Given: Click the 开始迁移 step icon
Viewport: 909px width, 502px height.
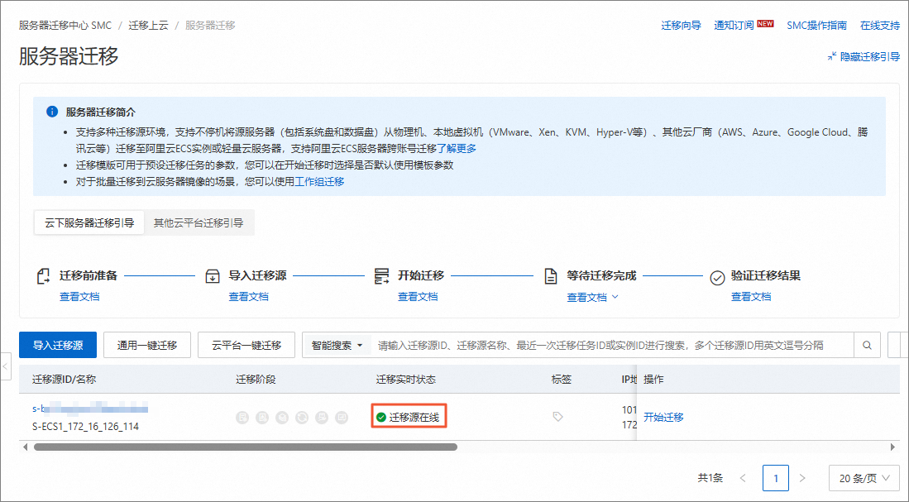Looking at the screenshot, I should click(381, 276).
